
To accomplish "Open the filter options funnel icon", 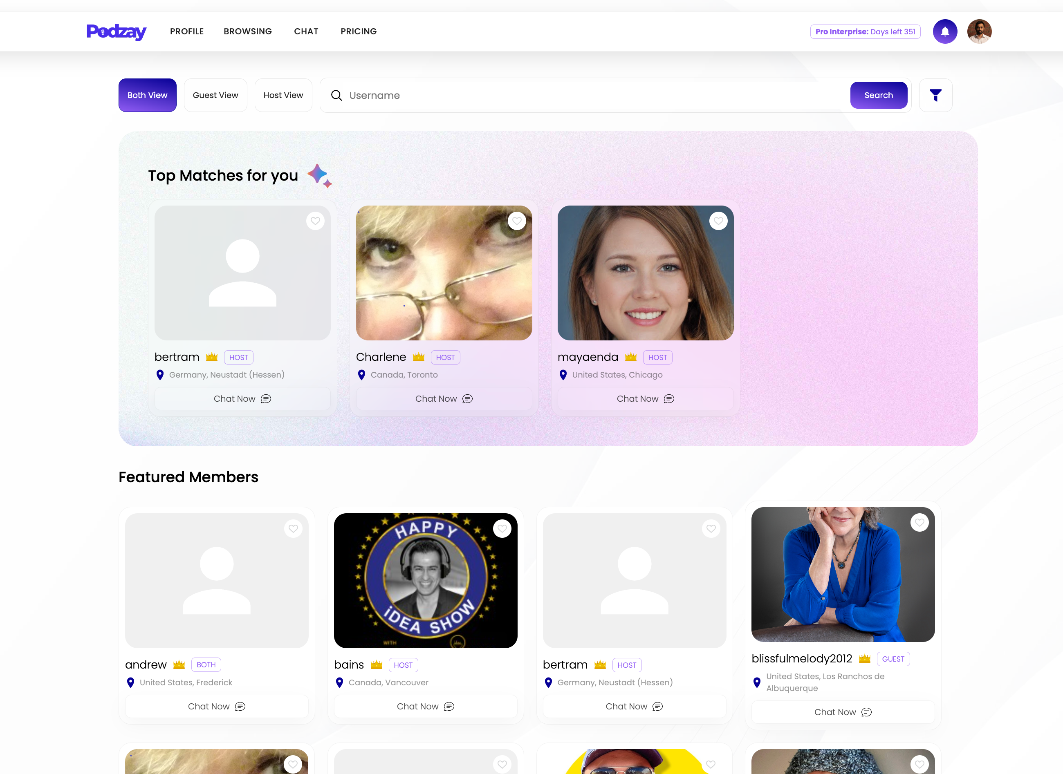I will (x=935, y=95).
